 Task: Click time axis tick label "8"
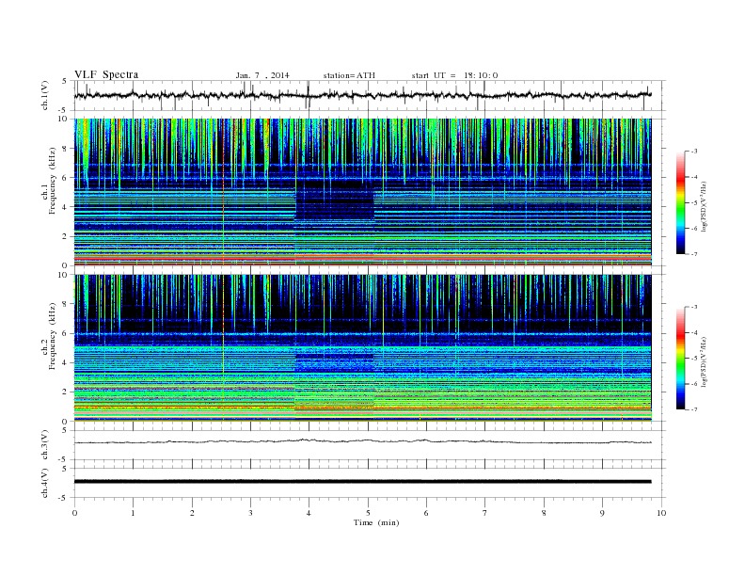[x=544, y=513]
